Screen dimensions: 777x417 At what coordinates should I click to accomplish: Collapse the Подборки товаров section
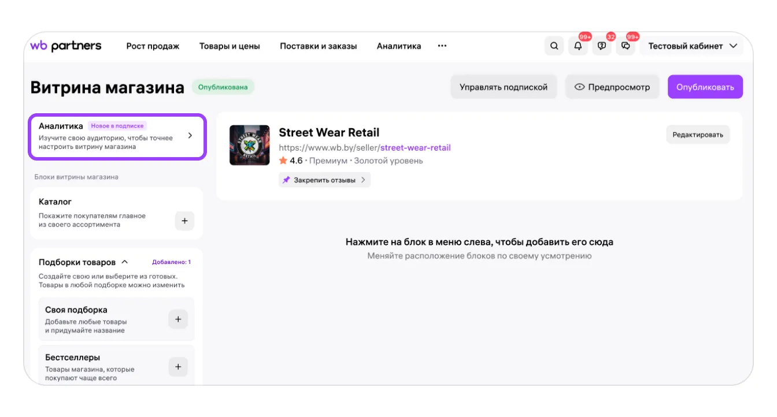(125, 262)
